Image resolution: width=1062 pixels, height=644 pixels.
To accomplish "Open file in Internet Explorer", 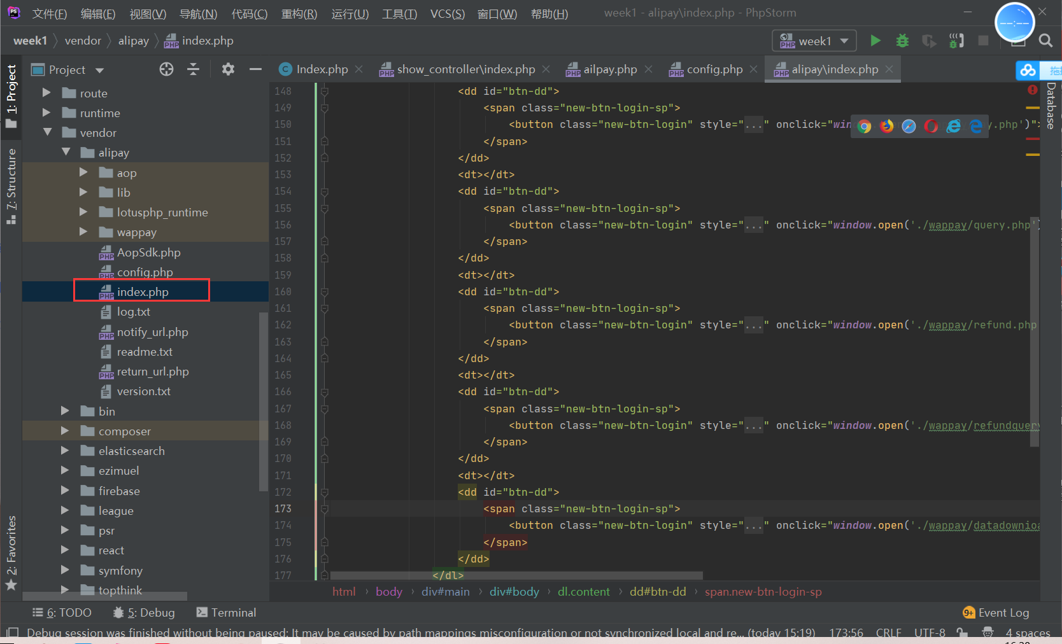I will pyautogui.click(x=953, y=126).
